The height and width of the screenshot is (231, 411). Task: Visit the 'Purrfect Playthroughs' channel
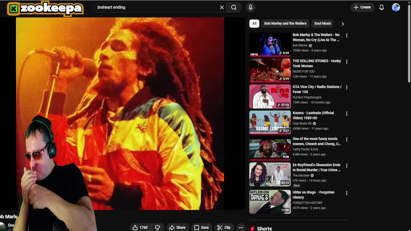coord(307,97)
